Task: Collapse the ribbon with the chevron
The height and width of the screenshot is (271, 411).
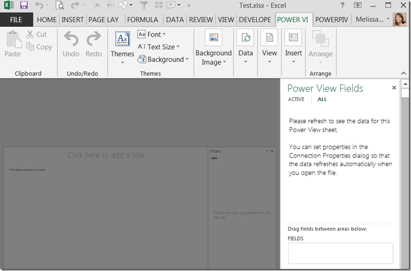Action: 403,74
